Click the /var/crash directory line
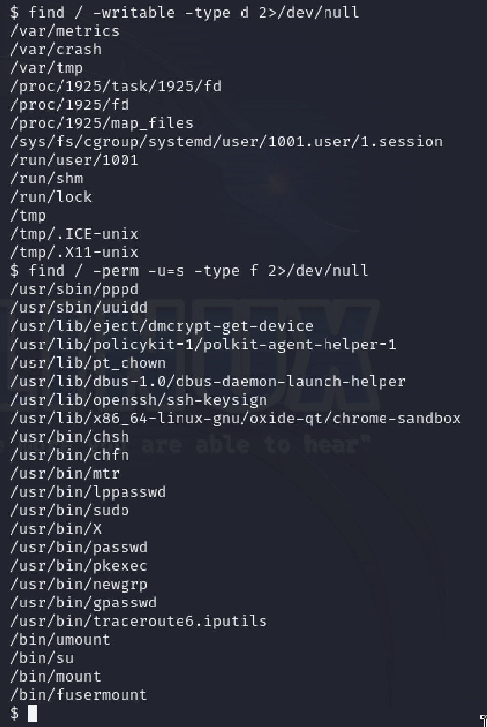The image size is (487, 727). coord(55,49)
